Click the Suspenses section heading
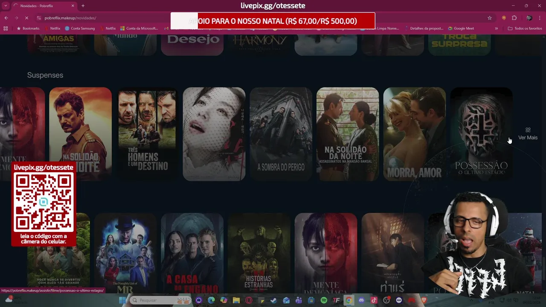Image resolution: width=546 pixels, height=307 pixels. [x=45, y=75]
